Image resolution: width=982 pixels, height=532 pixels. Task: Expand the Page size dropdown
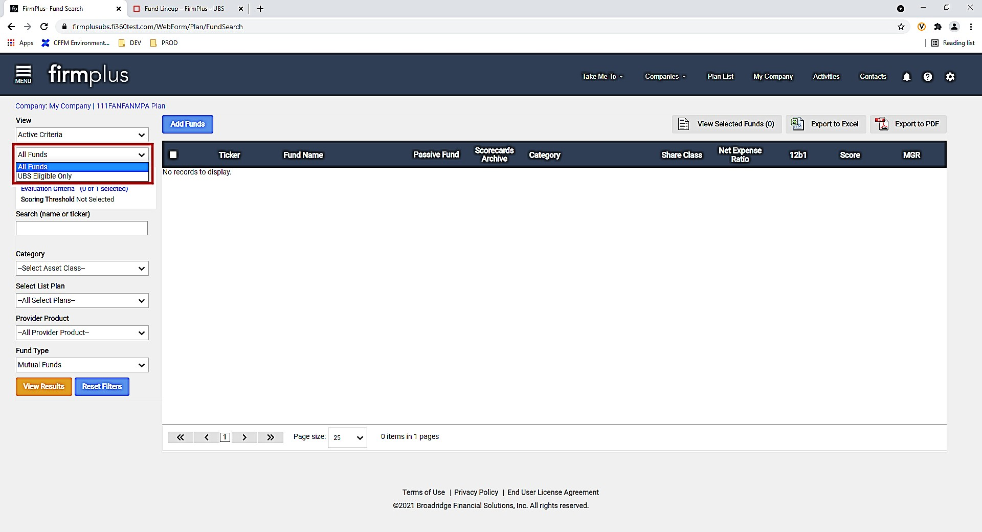347,437
